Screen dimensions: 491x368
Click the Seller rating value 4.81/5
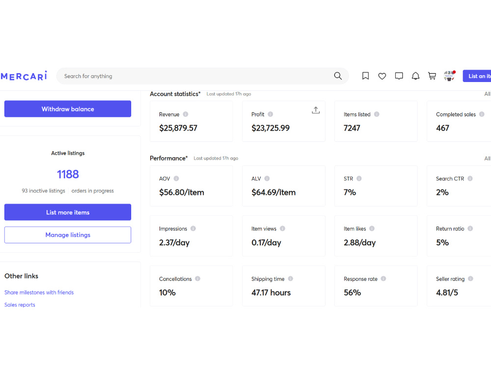(447, 292)
